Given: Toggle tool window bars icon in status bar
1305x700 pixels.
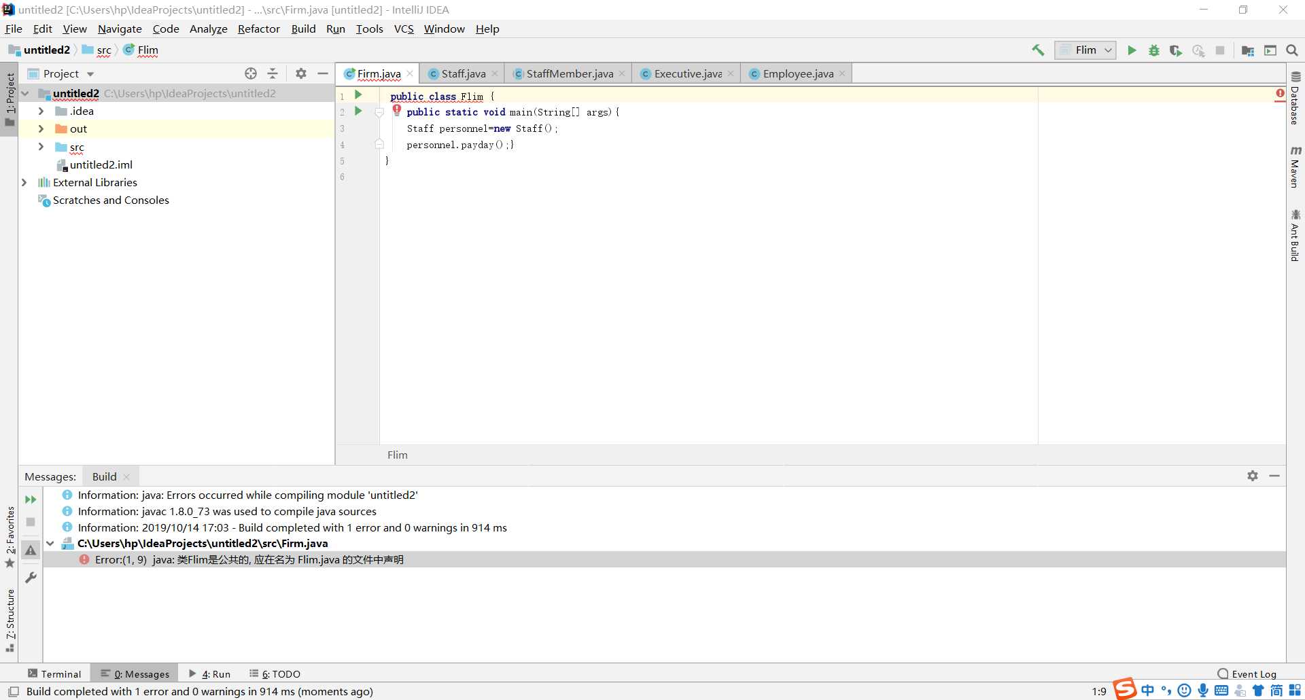Looking at the screenshot, I should click(x=13, y=691).
